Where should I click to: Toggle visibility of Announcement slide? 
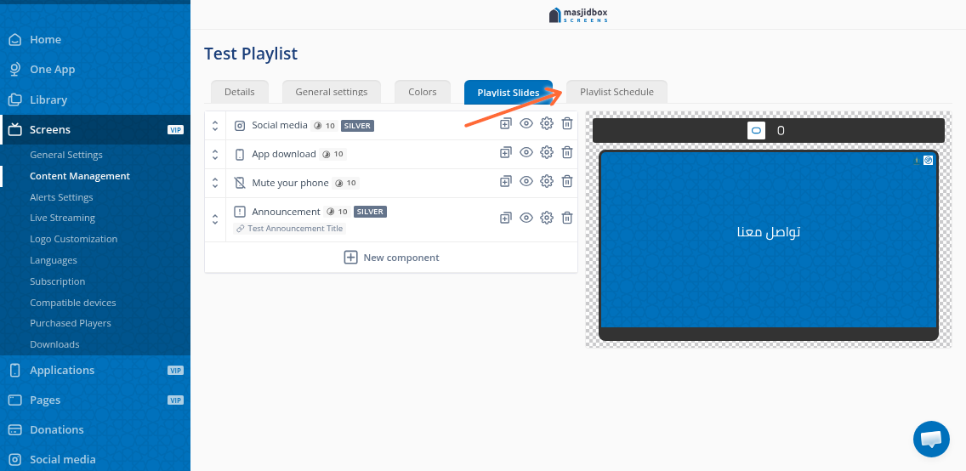tap(526, 218)
